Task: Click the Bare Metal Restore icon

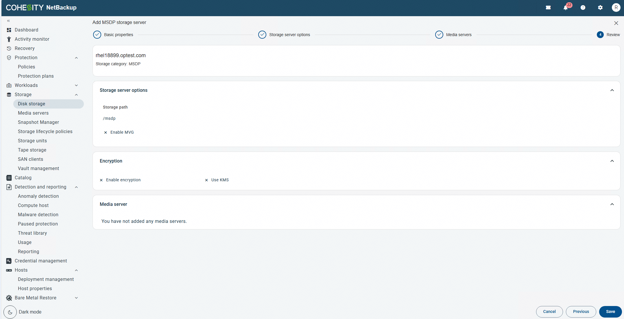Action: 9,298
